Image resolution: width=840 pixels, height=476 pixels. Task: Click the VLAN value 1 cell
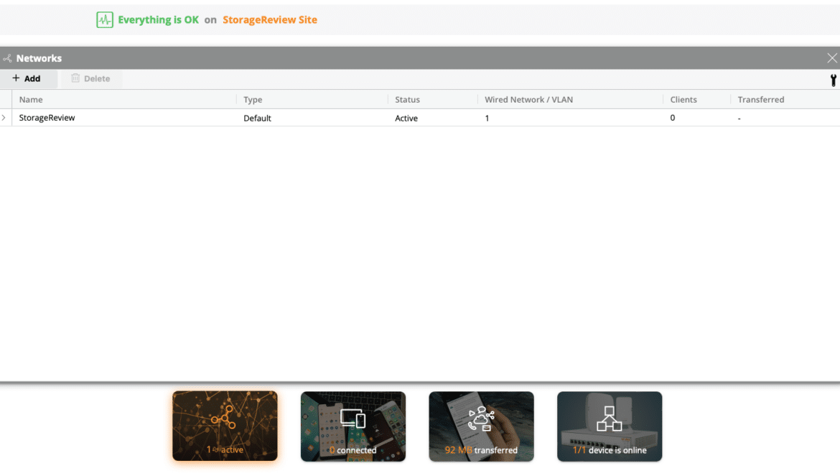487,118
